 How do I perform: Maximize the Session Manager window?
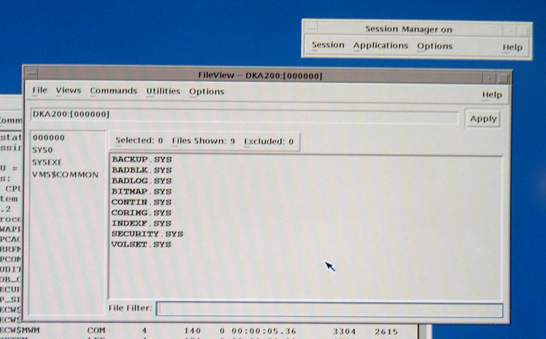click(523, 30)
